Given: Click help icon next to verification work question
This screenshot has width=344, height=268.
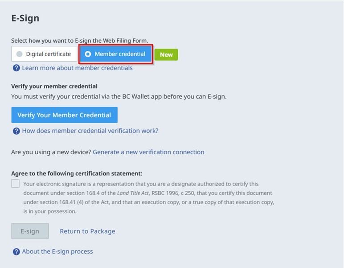Looking at the screenshot, I should tap(16, 131).
